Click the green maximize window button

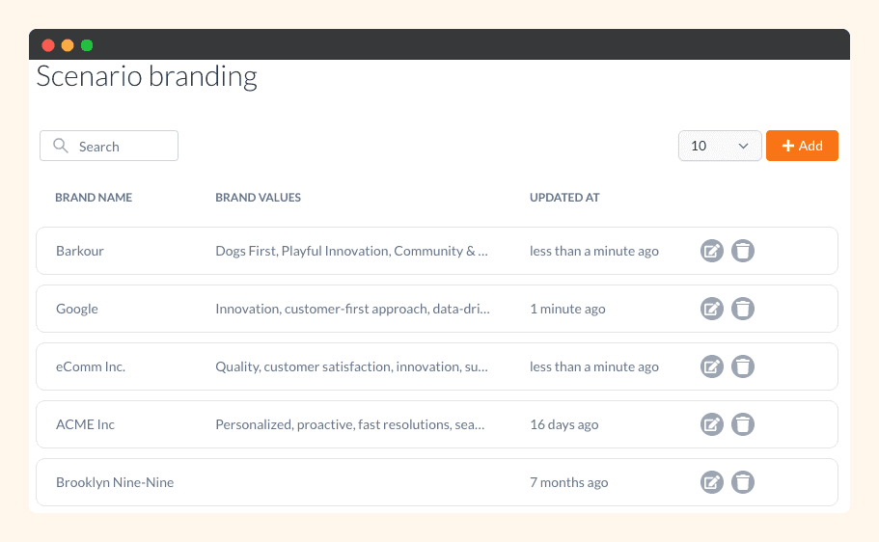pos(87,45)
